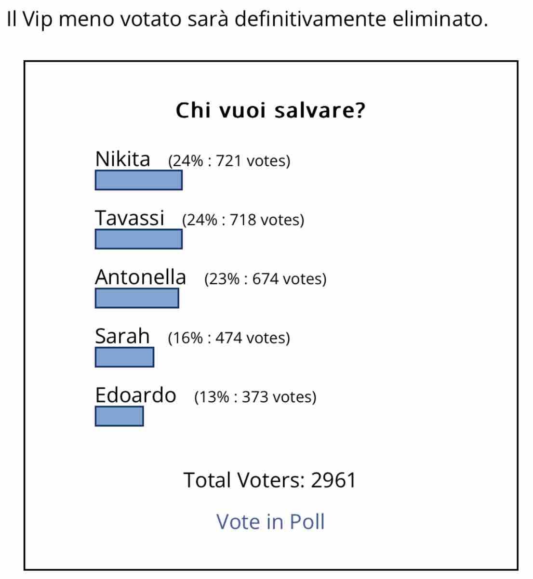Click the Tavassi candidate name
533x579 pixels.
[130, 218]
